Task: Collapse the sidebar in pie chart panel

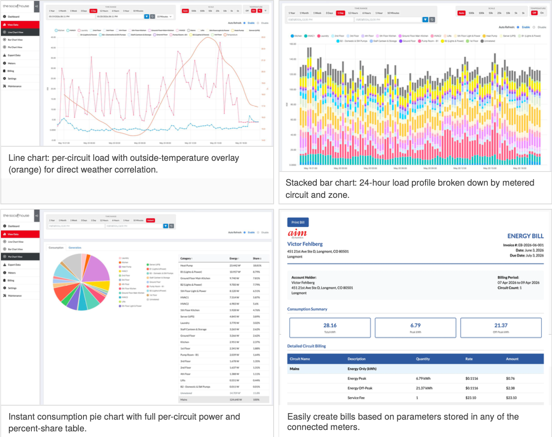Action: click(x=37, y=216)
